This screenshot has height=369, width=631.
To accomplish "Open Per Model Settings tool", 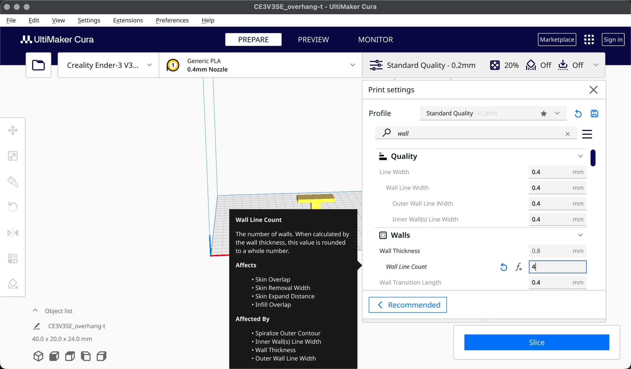I will 13,259.
